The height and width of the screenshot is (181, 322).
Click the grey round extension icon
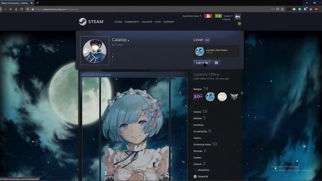(311, 9)
